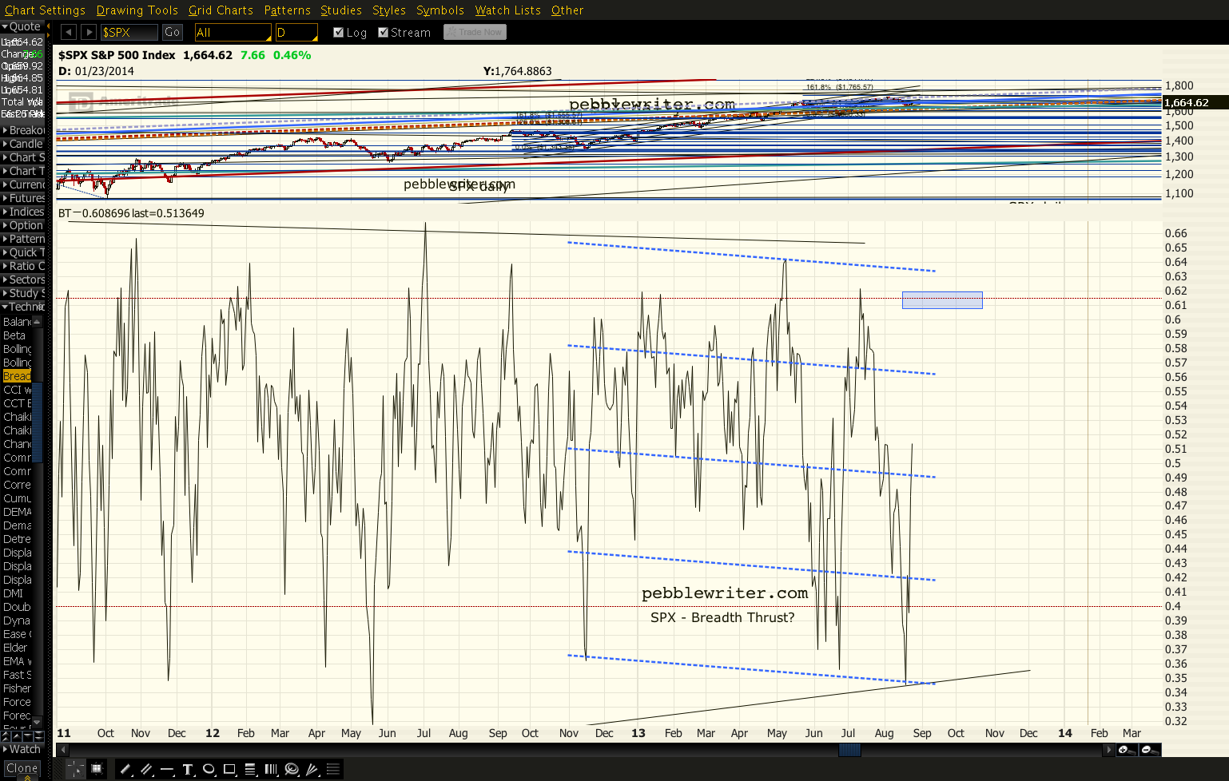
Task: Pick the rectangle drawing tool
Action: (229, 769)
